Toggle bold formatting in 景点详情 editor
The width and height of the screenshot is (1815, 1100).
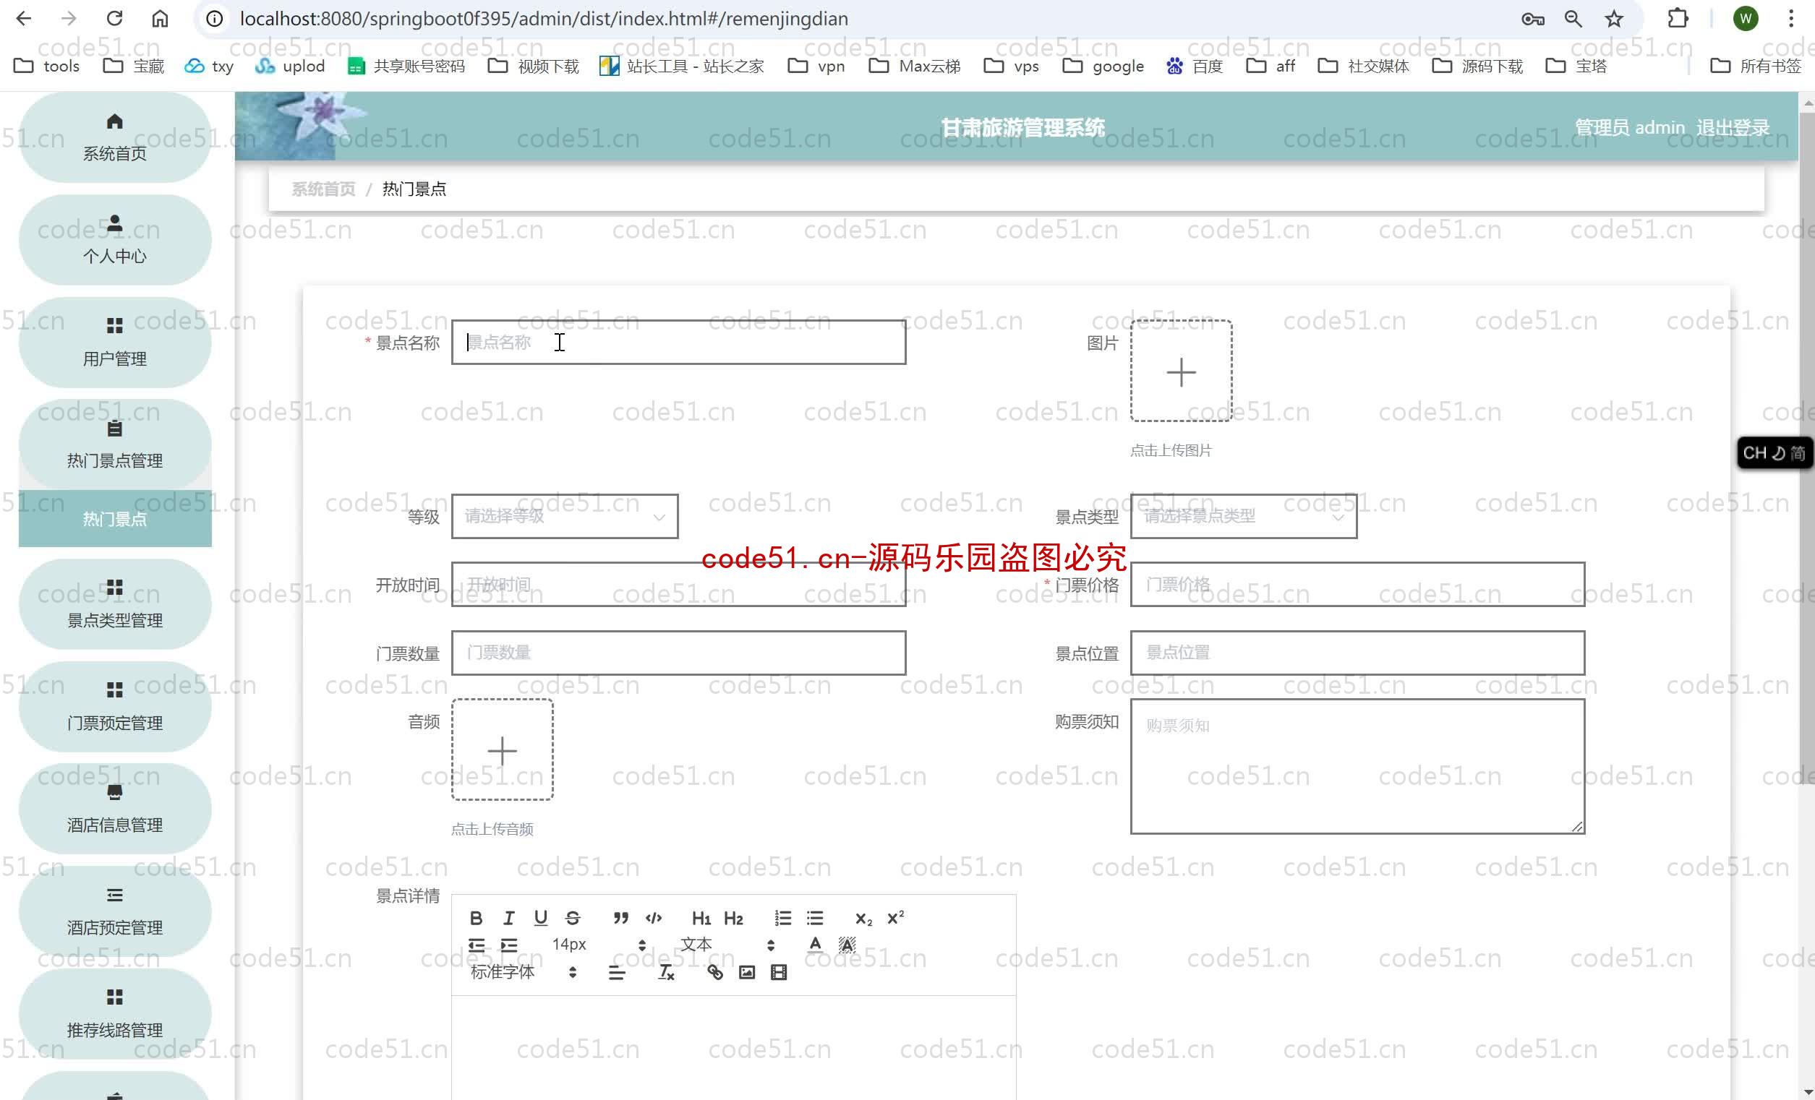point(476,918)
